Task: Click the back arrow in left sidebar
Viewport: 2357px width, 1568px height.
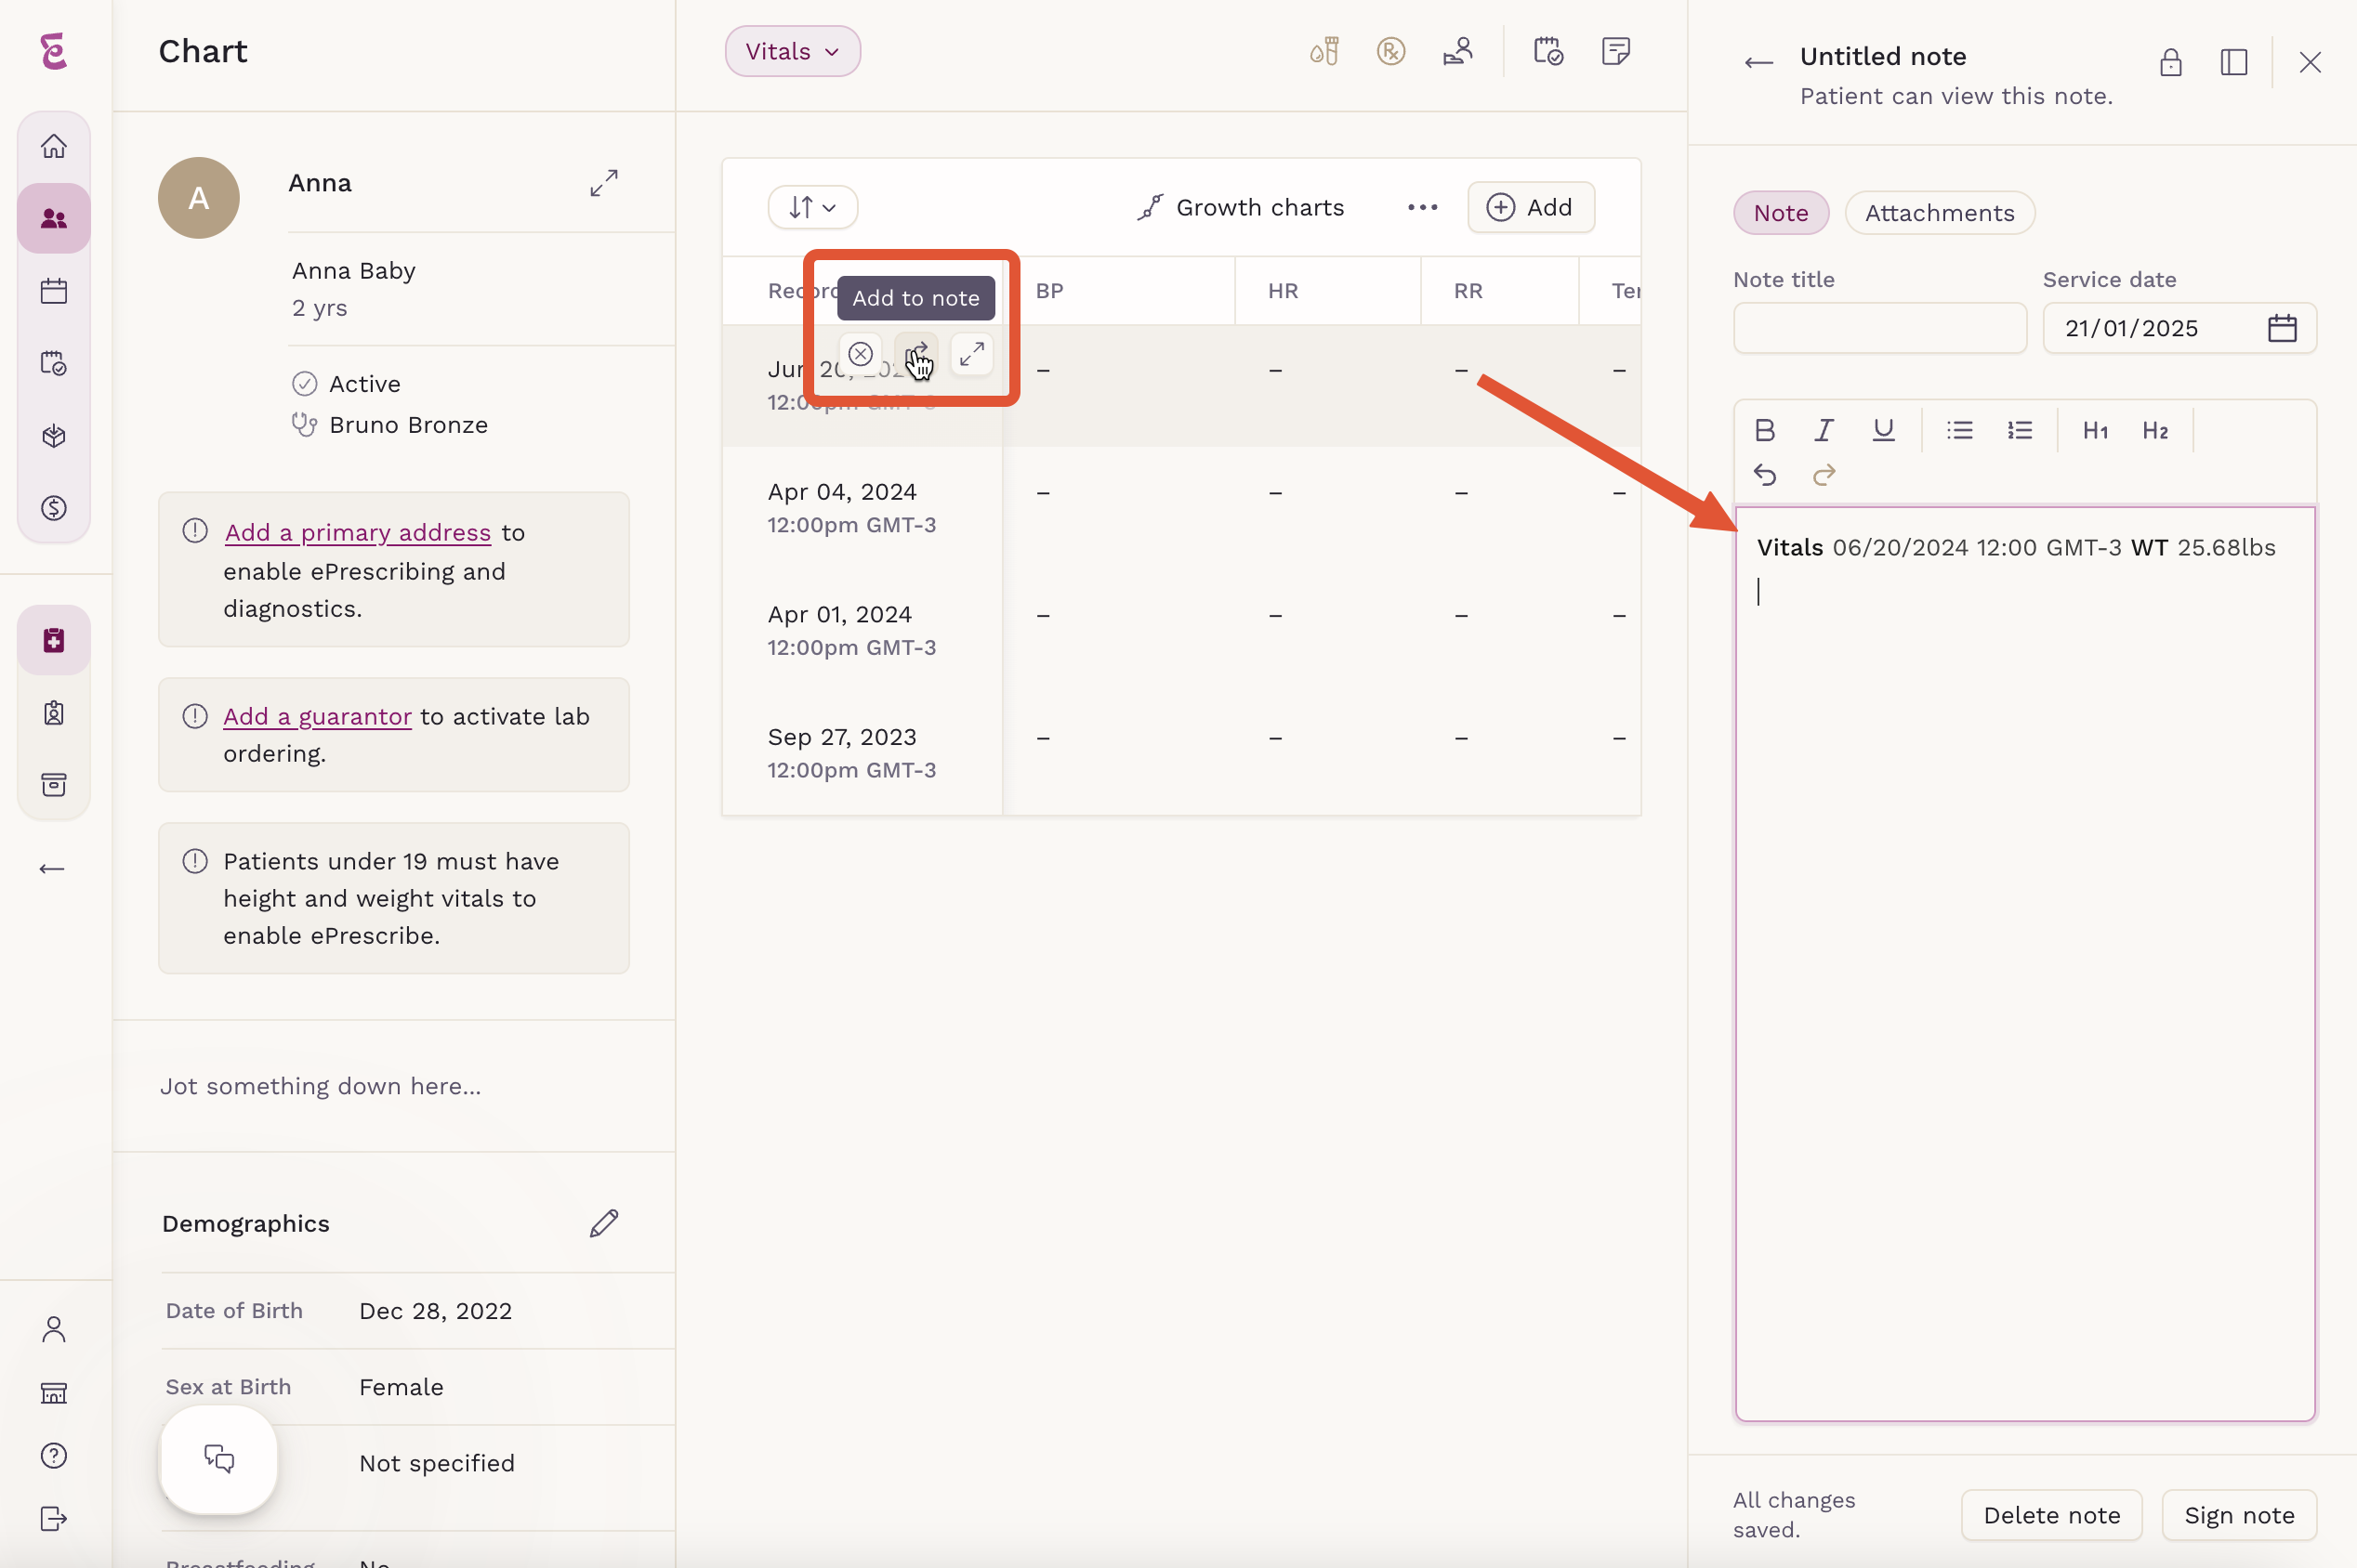Action: tap(52, 869)
